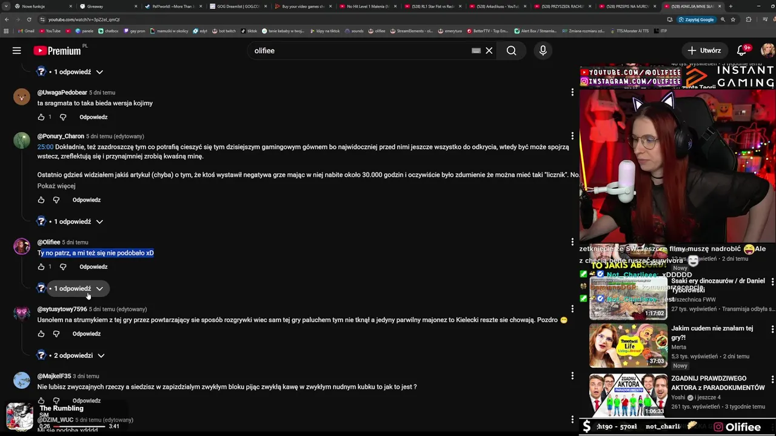Screen dimensions: 776x436
Task: Click Zapytaj Google in the address bar
Action: 696,19
